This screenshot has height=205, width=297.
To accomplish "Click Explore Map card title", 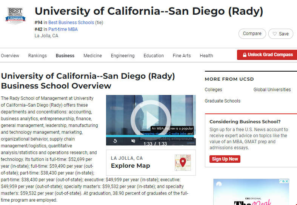I will (x=130, y=166).
